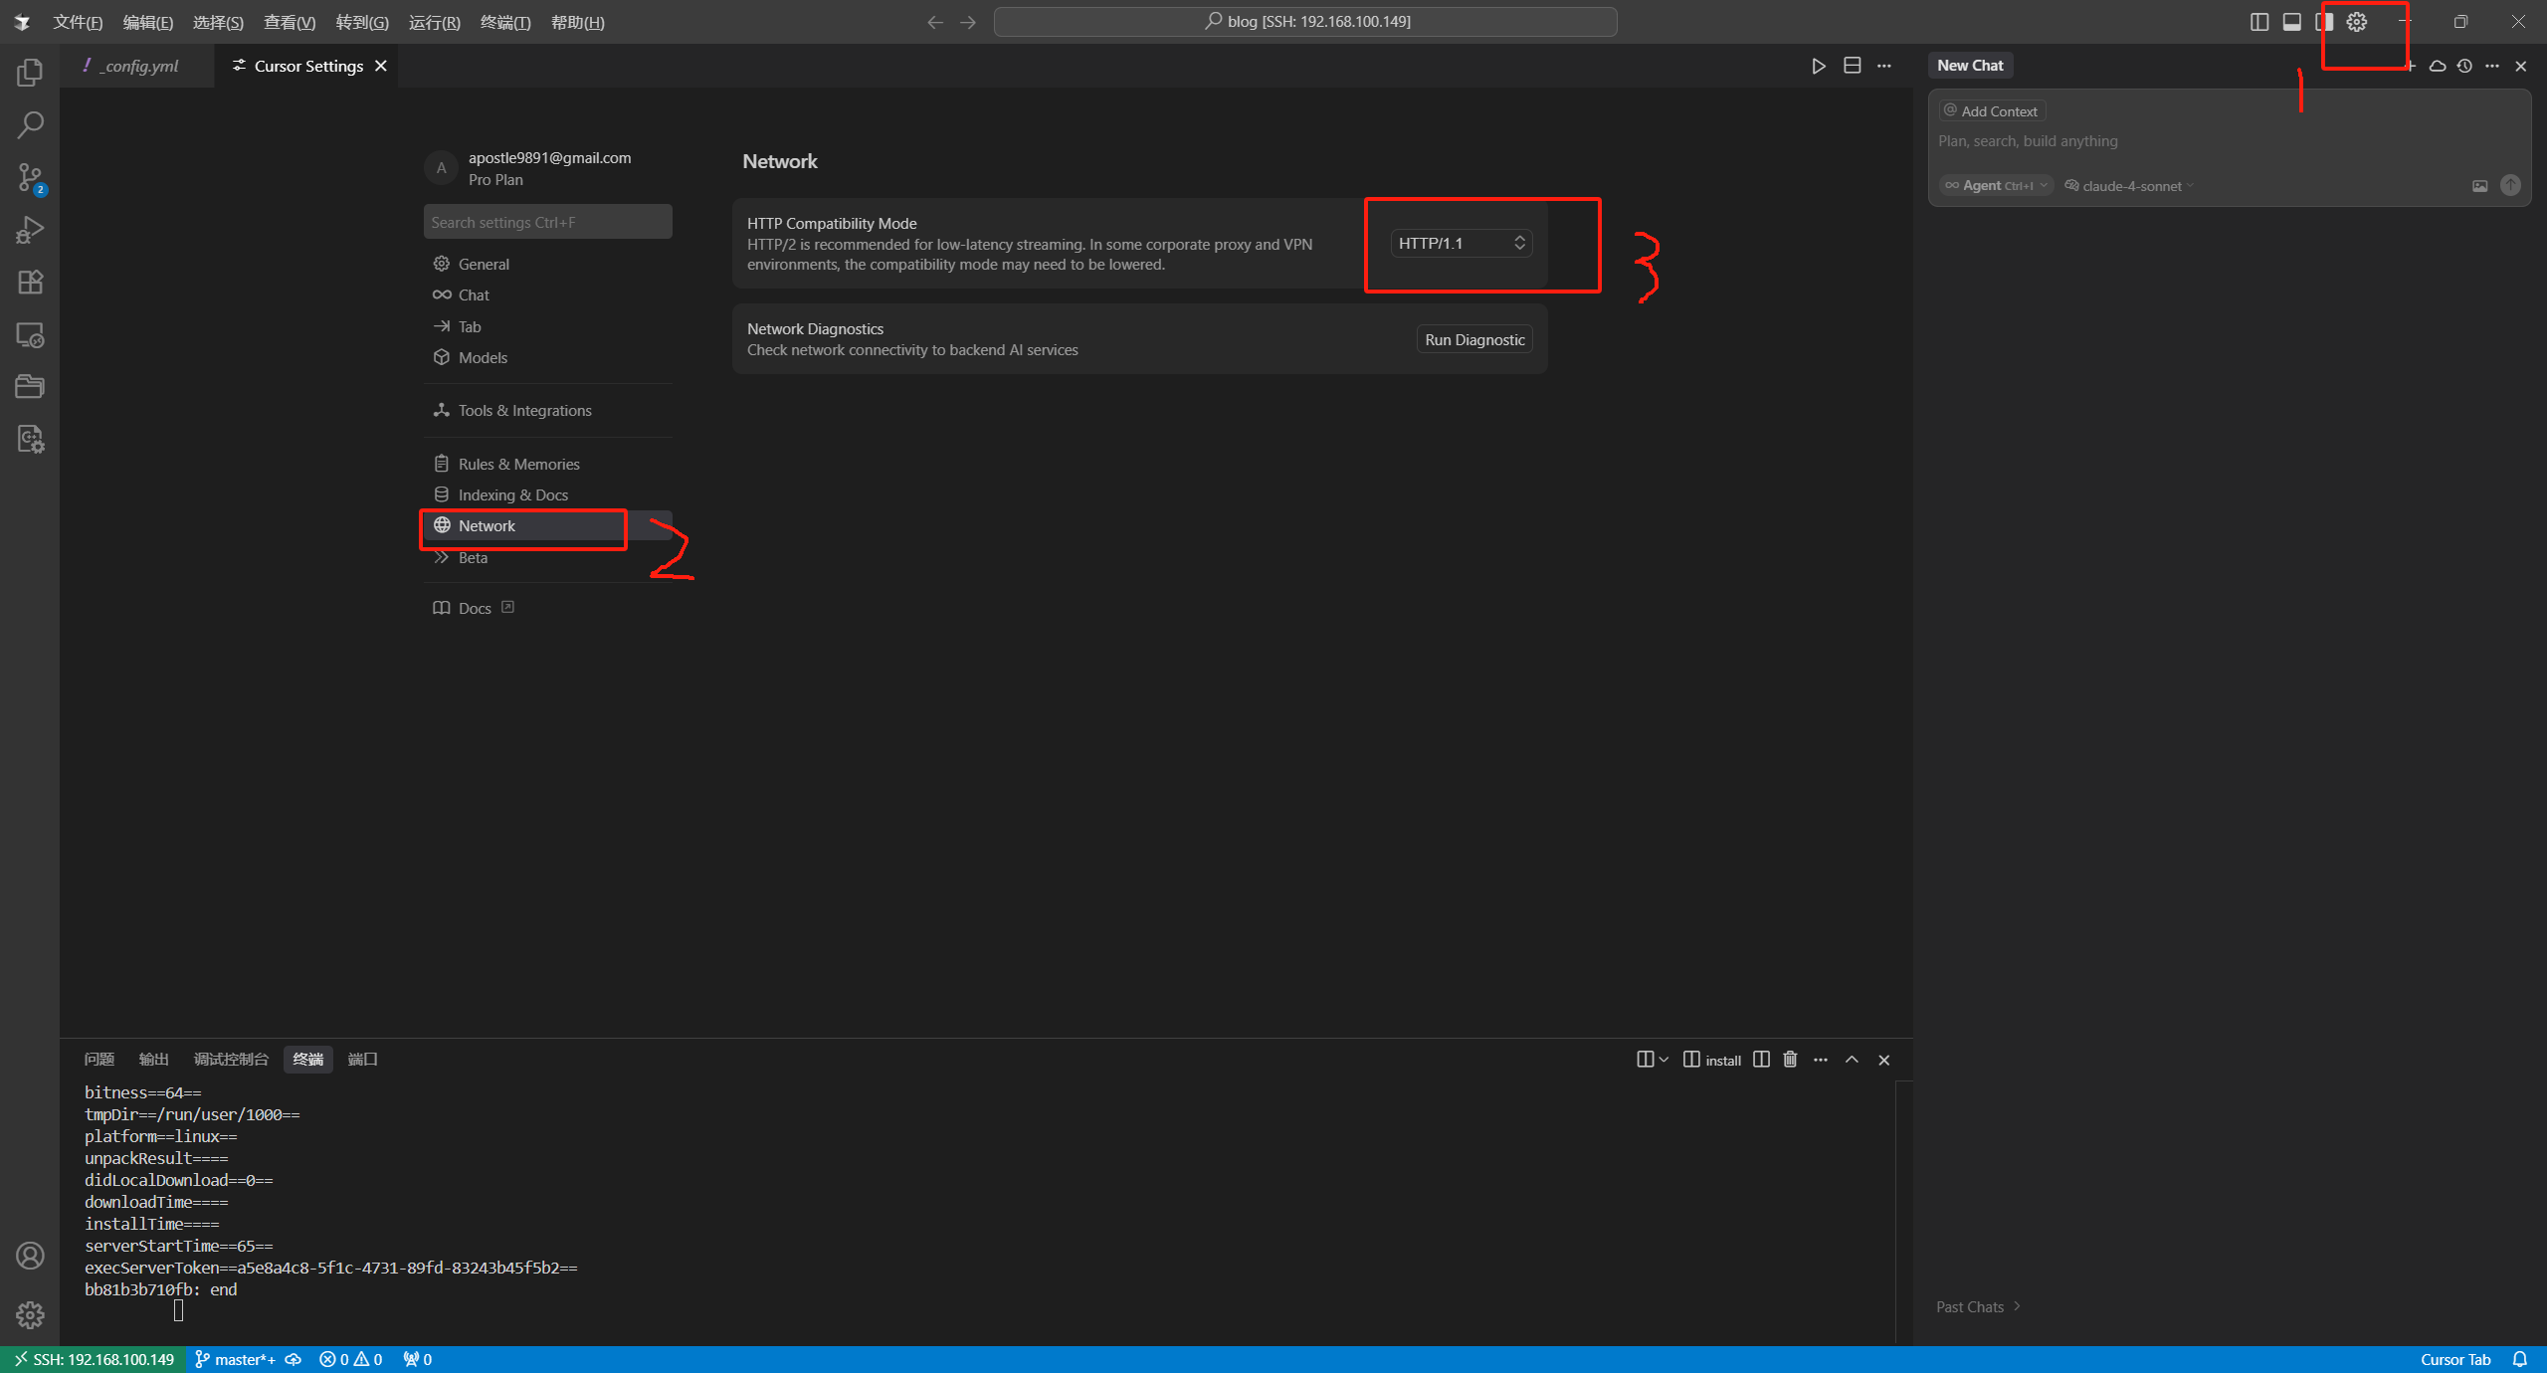2547x1373 pixels.
Task: Open the Extensions view icon
Action: pyautogui.click(x=30, y=283)
